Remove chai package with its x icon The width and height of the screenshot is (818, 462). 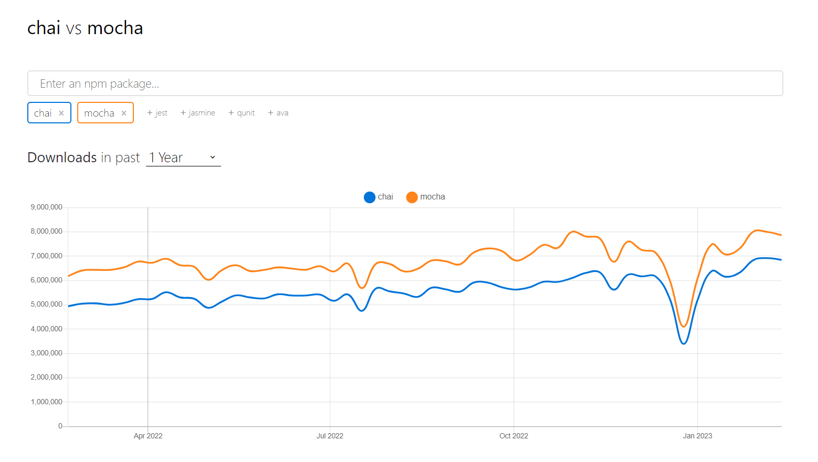[x=61, y=113]
